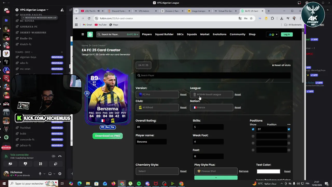Viewport: 332px width, 187px height.
Task: Click Reset all stats
Action: 281,65
